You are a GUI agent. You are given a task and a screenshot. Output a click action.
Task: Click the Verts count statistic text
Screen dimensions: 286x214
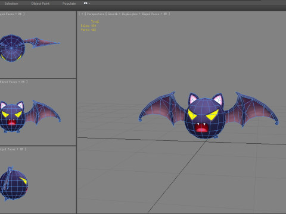[88, 30]
